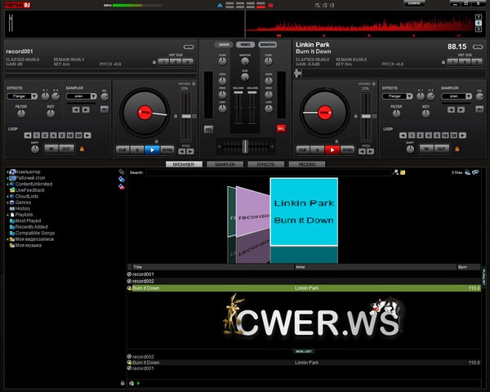Click SYNC button on right deck
490x392 pixels.
[347, 149]
